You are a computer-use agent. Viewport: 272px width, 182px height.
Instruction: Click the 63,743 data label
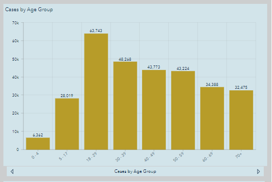pos(96,31)
